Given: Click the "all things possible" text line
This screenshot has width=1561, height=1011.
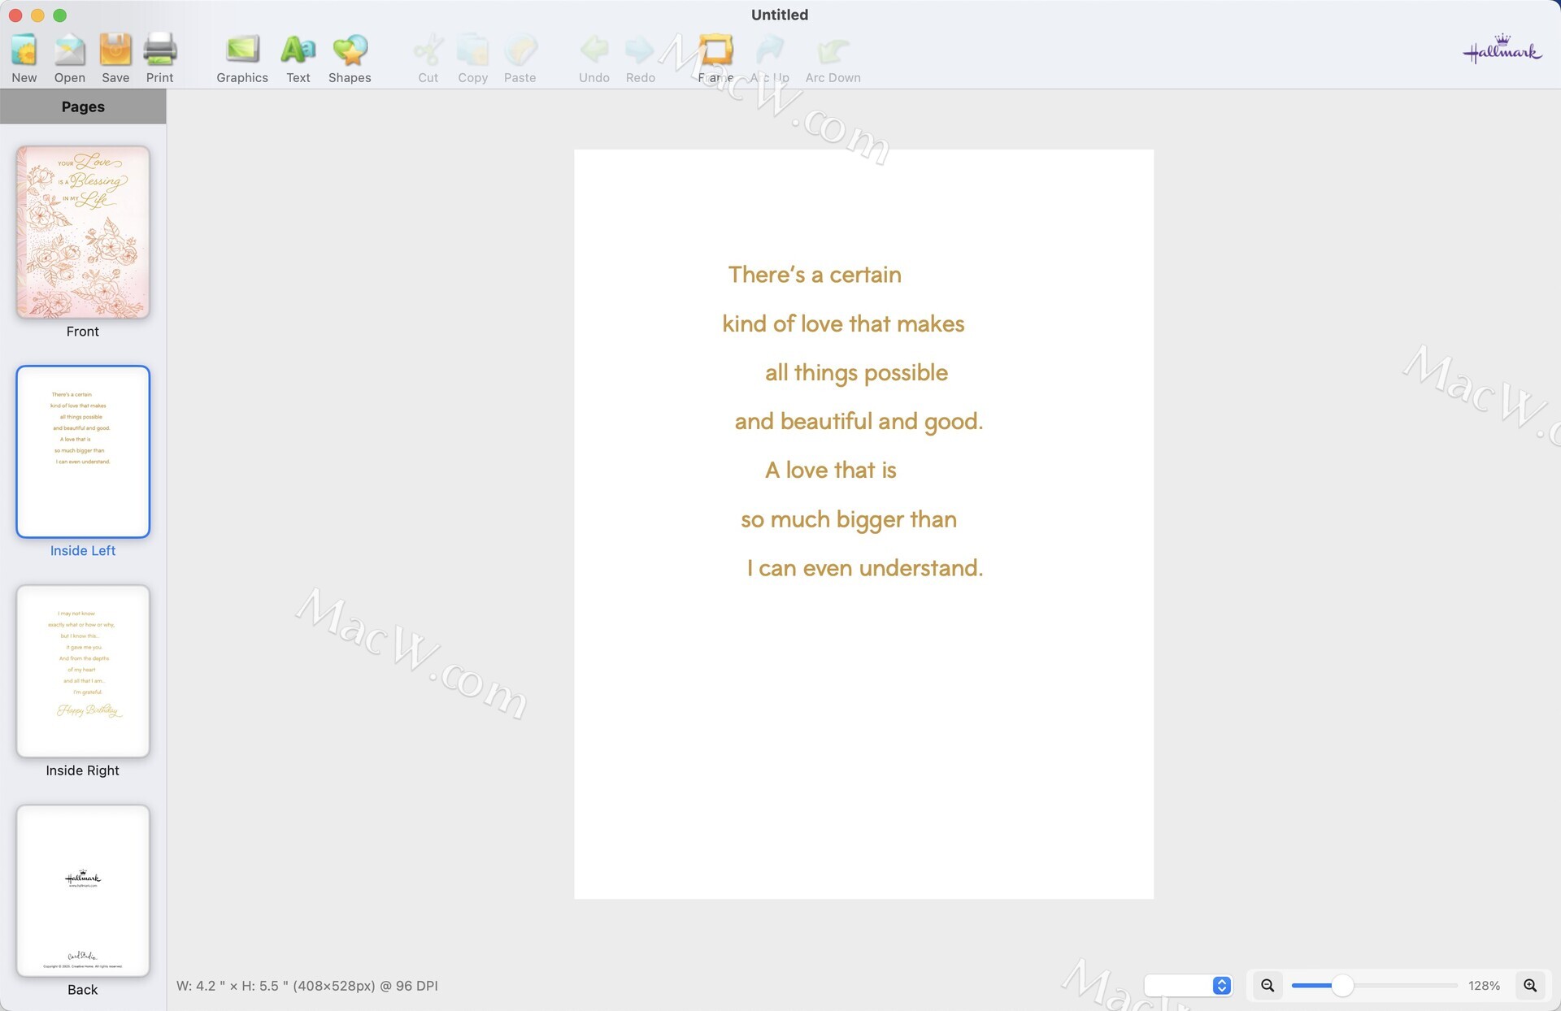Looking at the screenshot, I should [856, 372].
